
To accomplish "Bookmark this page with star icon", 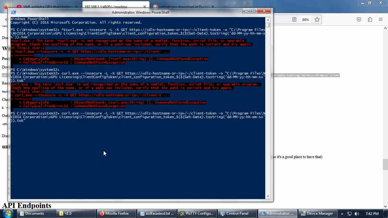I will (317, 20).
